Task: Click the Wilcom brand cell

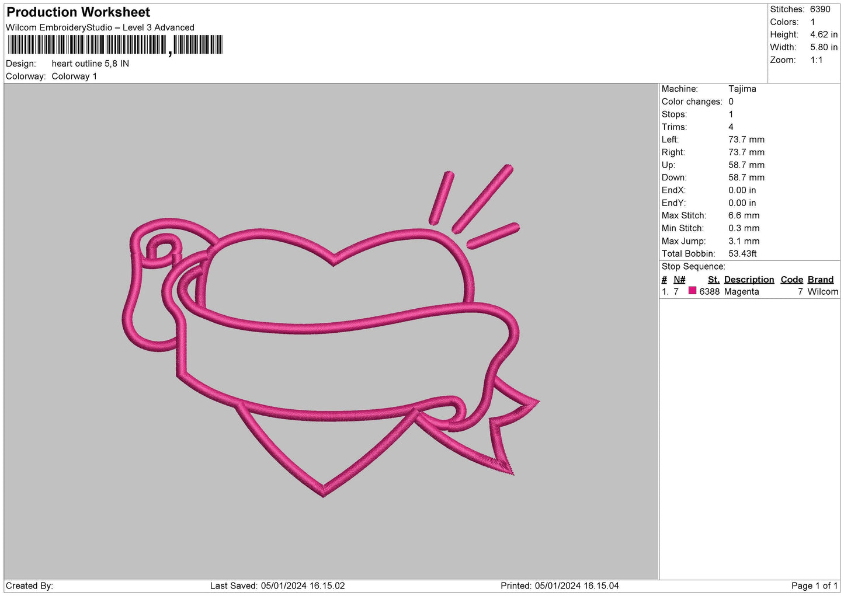Action: [822, 292]
